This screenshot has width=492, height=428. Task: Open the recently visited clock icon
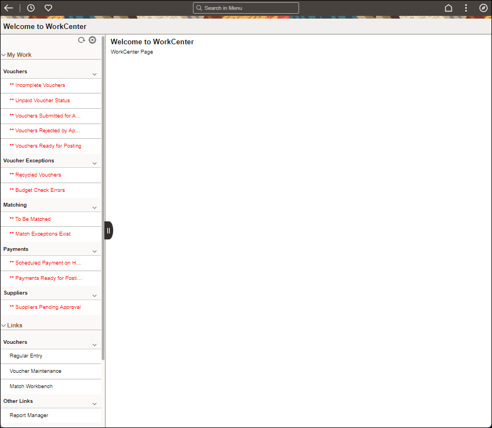31,8
